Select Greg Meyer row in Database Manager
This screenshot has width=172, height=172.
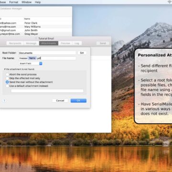[36, 34]
